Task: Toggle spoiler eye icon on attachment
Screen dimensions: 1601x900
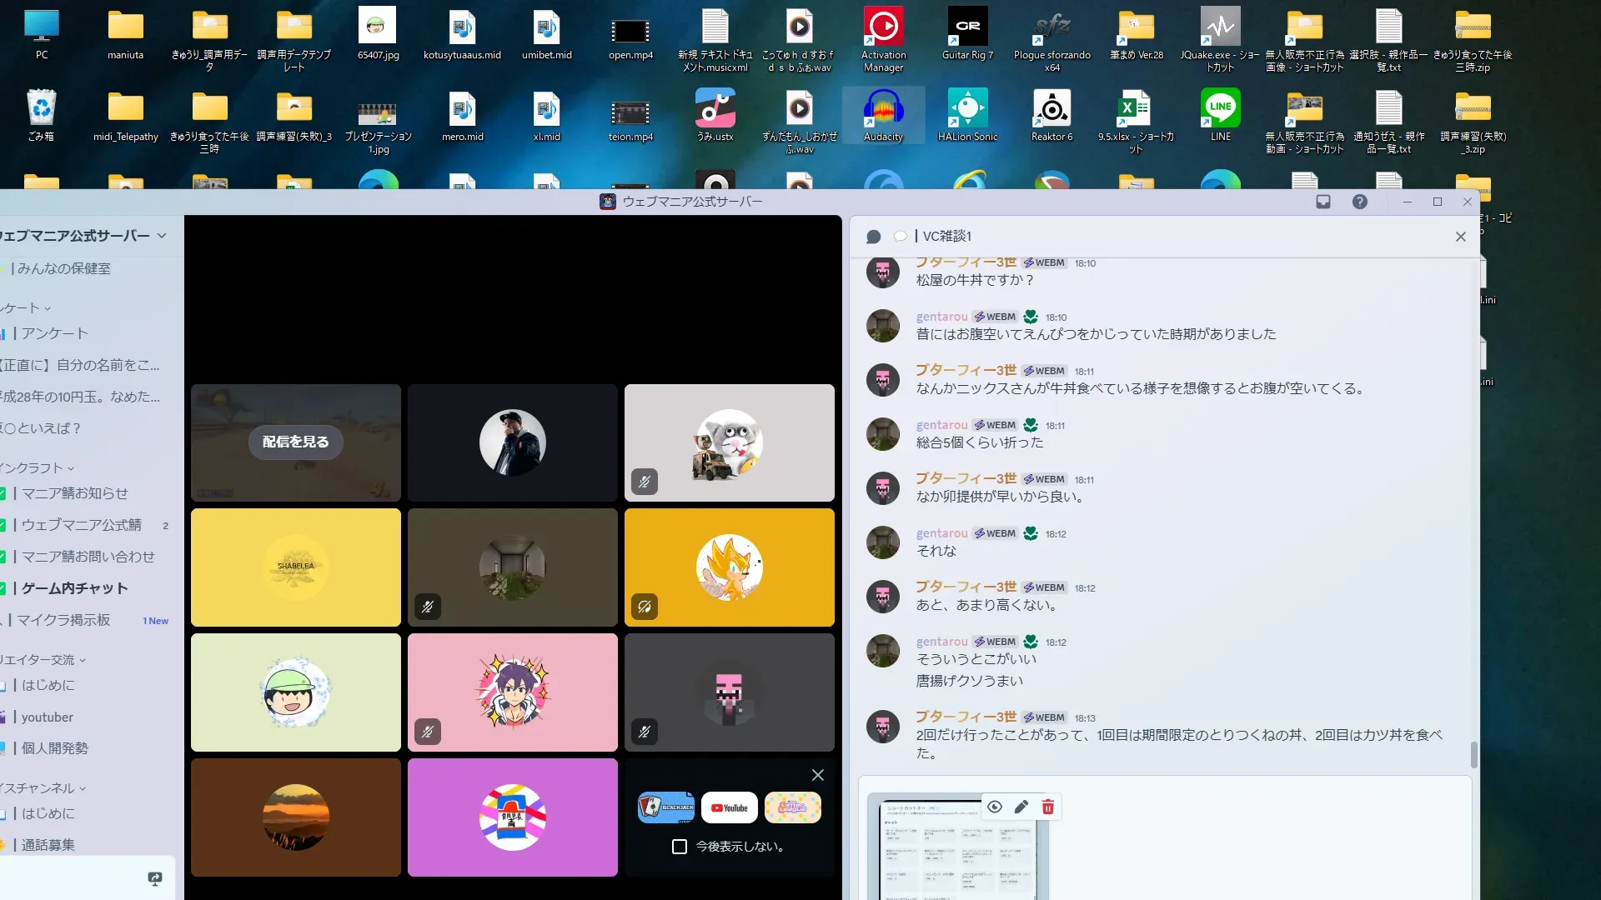Action: 995,807
